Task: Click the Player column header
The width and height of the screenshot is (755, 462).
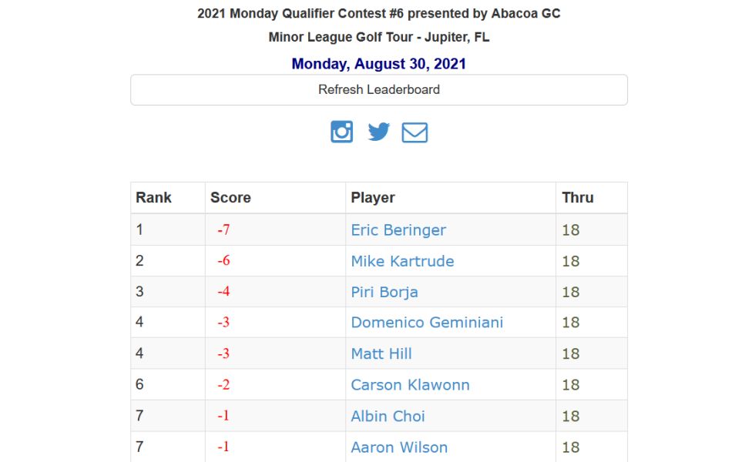Action: click(373, 197)
